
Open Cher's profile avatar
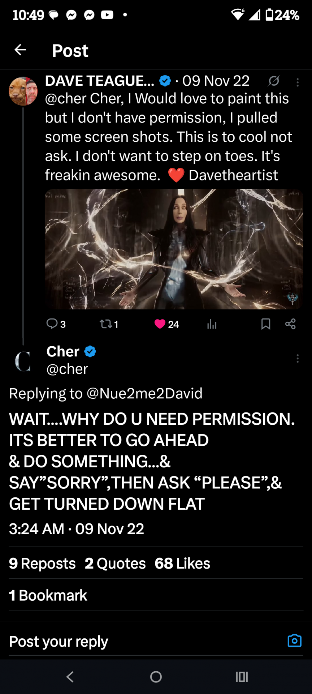pos(23,361)
